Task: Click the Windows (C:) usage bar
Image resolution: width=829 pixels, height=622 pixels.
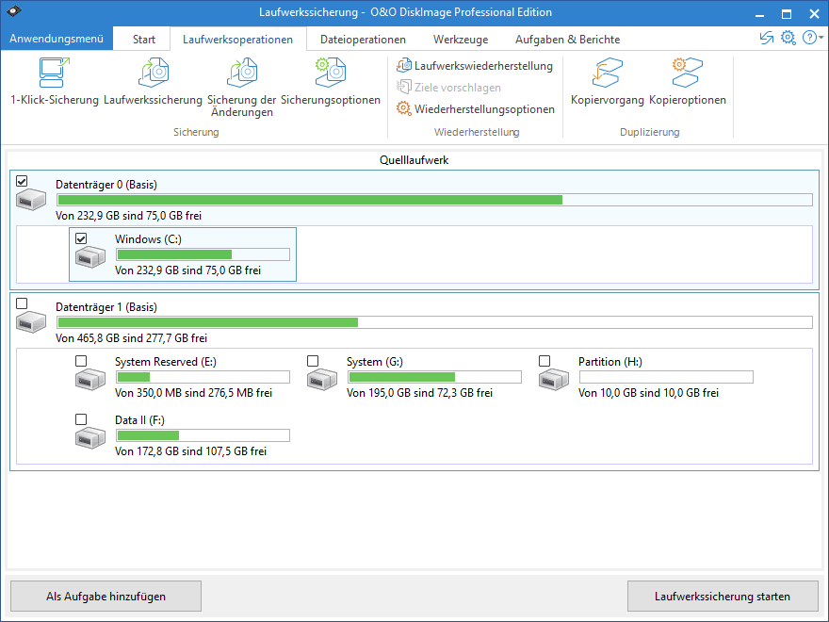Action: tap(203, 254)
